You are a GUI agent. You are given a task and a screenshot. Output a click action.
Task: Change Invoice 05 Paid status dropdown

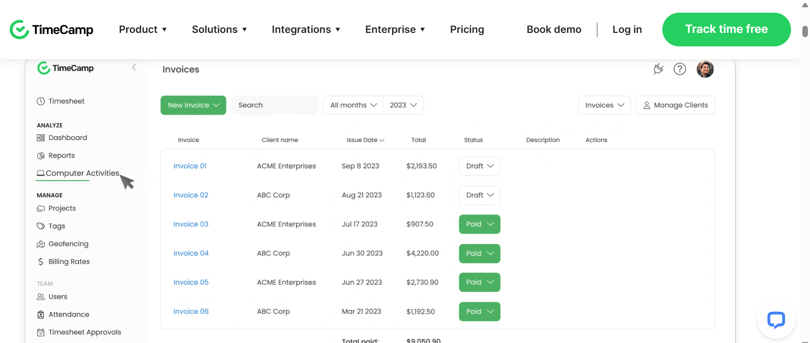click(480, 282)
